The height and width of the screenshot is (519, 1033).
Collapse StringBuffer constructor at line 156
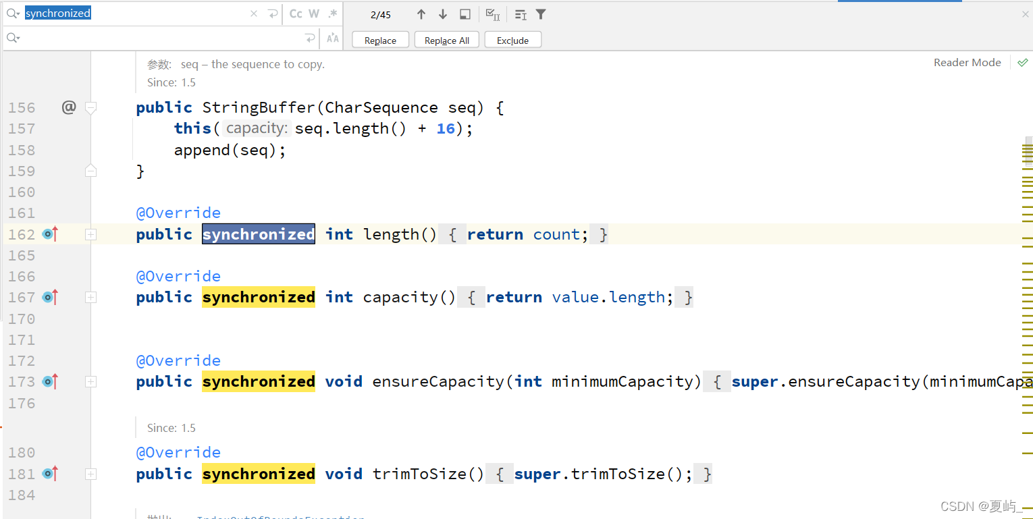click(90, 107)
